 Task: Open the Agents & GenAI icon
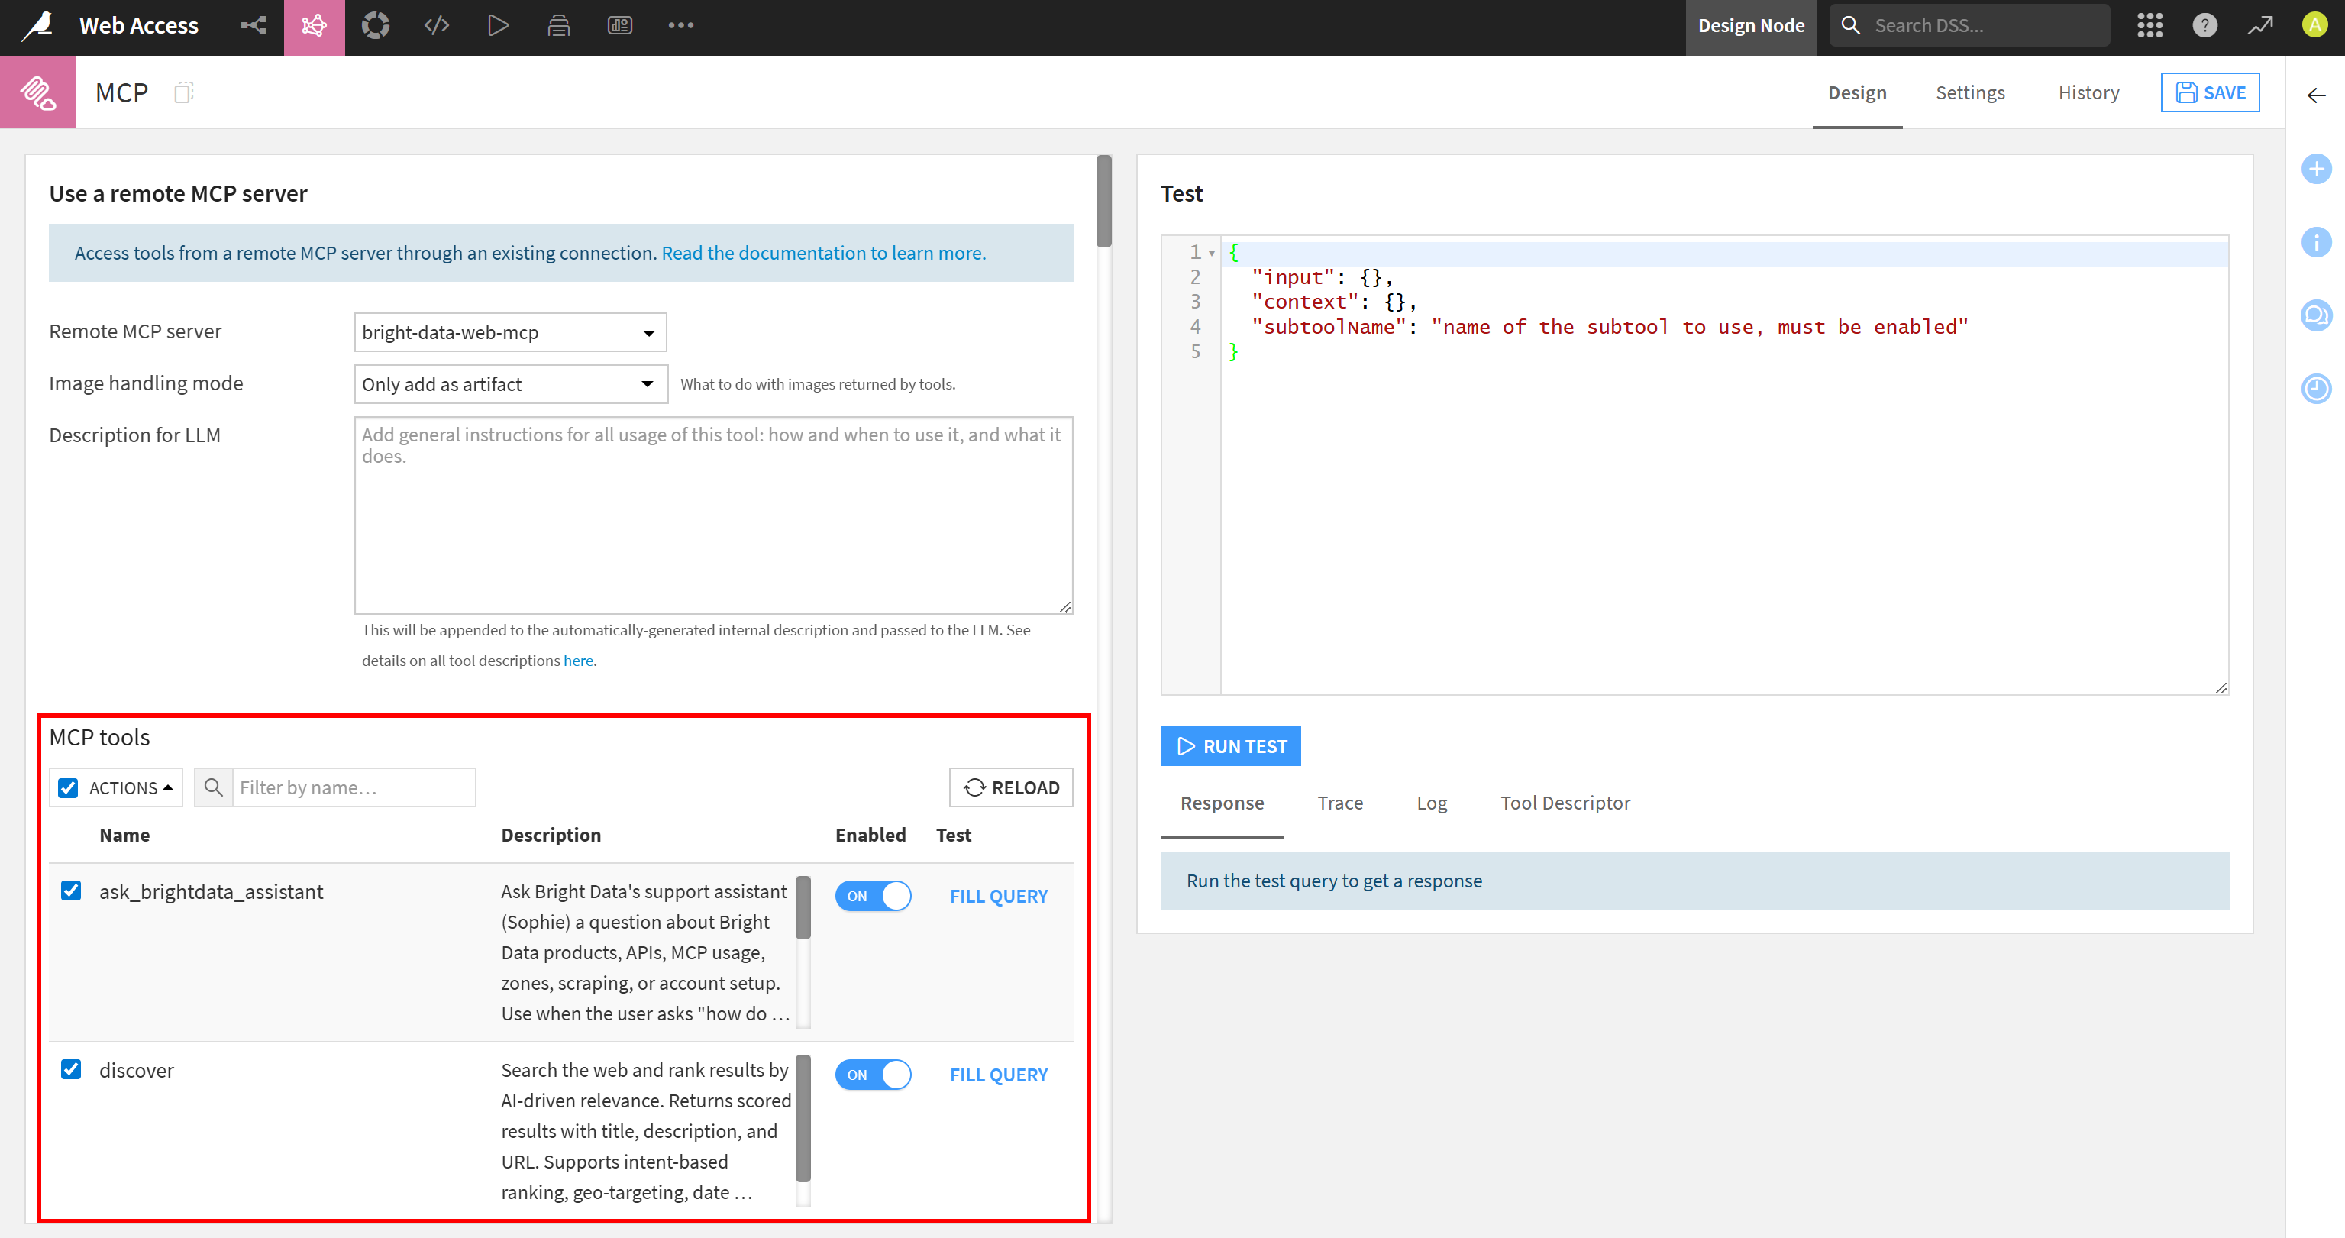tap(314, 25)
